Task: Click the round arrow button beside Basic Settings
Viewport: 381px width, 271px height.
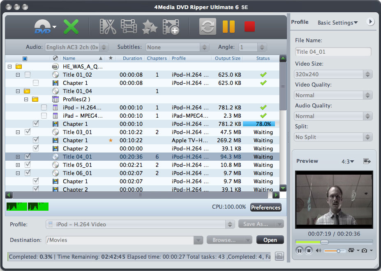Action: click(370, 22)
